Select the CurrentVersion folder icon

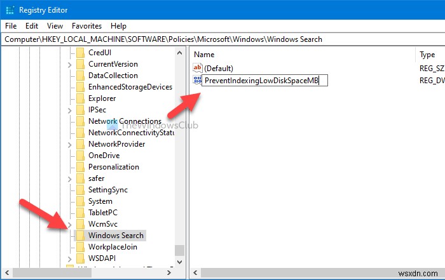80,64
